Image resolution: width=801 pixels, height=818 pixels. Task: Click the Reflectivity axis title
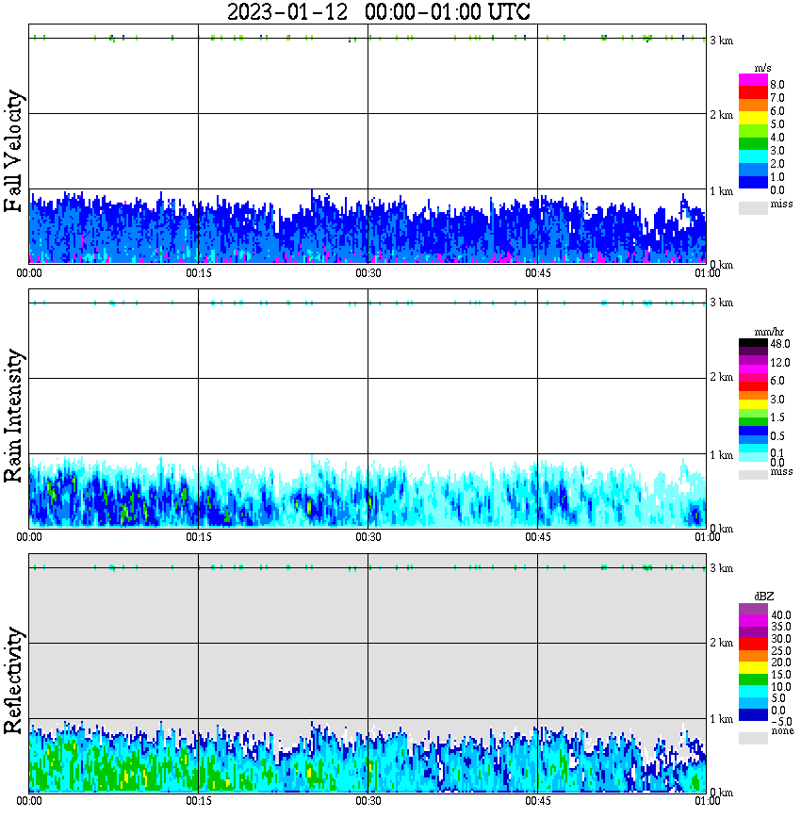coord(13,680)
